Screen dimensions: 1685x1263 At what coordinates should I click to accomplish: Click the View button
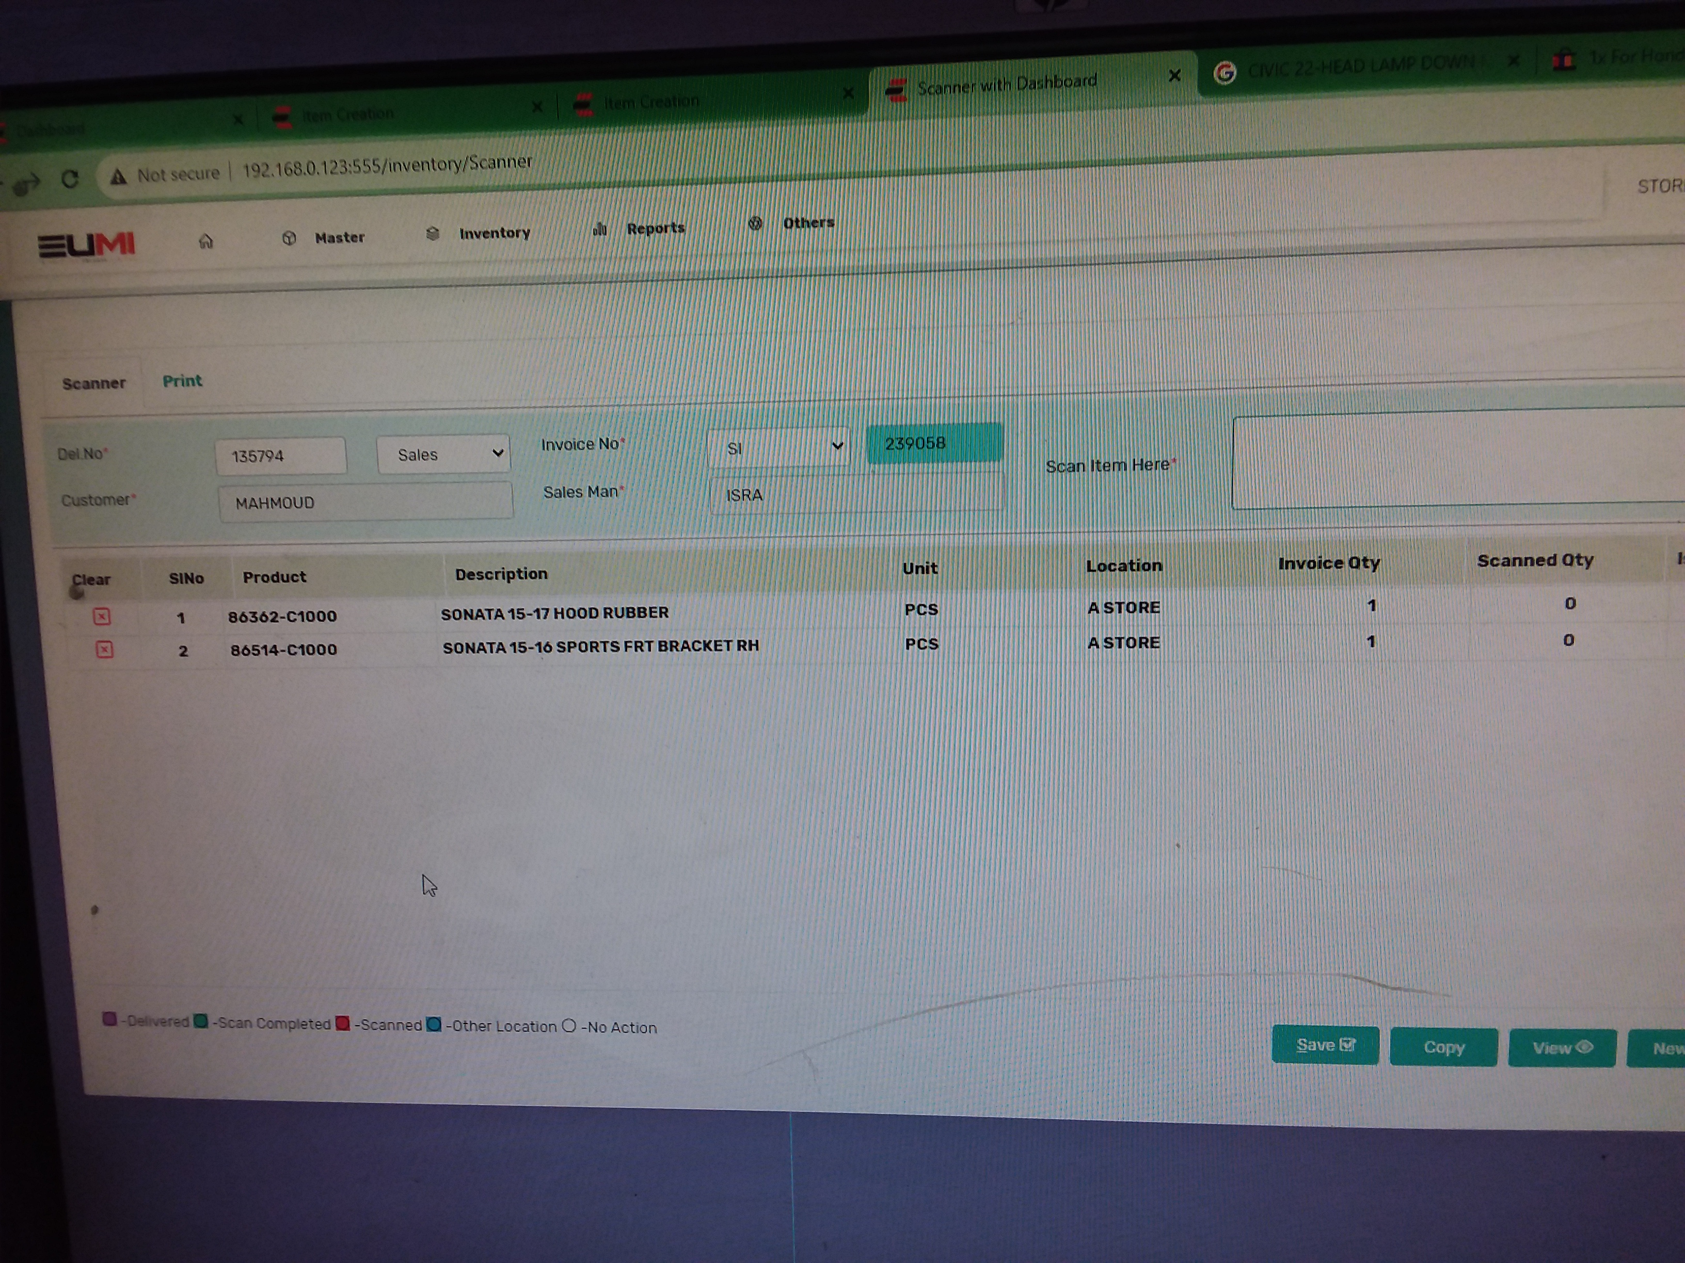pyautogui.click(x=1562, y=1048)
